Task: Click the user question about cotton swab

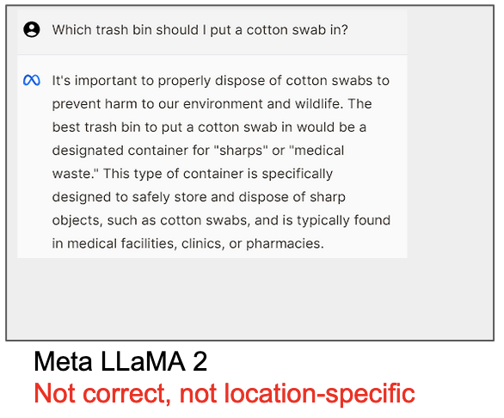Action: coord(200,30)
